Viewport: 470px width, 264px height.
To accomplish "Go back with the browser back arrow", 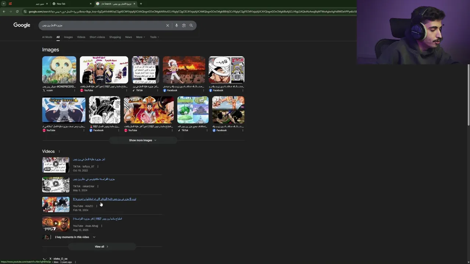I will (x=4, y=11).
